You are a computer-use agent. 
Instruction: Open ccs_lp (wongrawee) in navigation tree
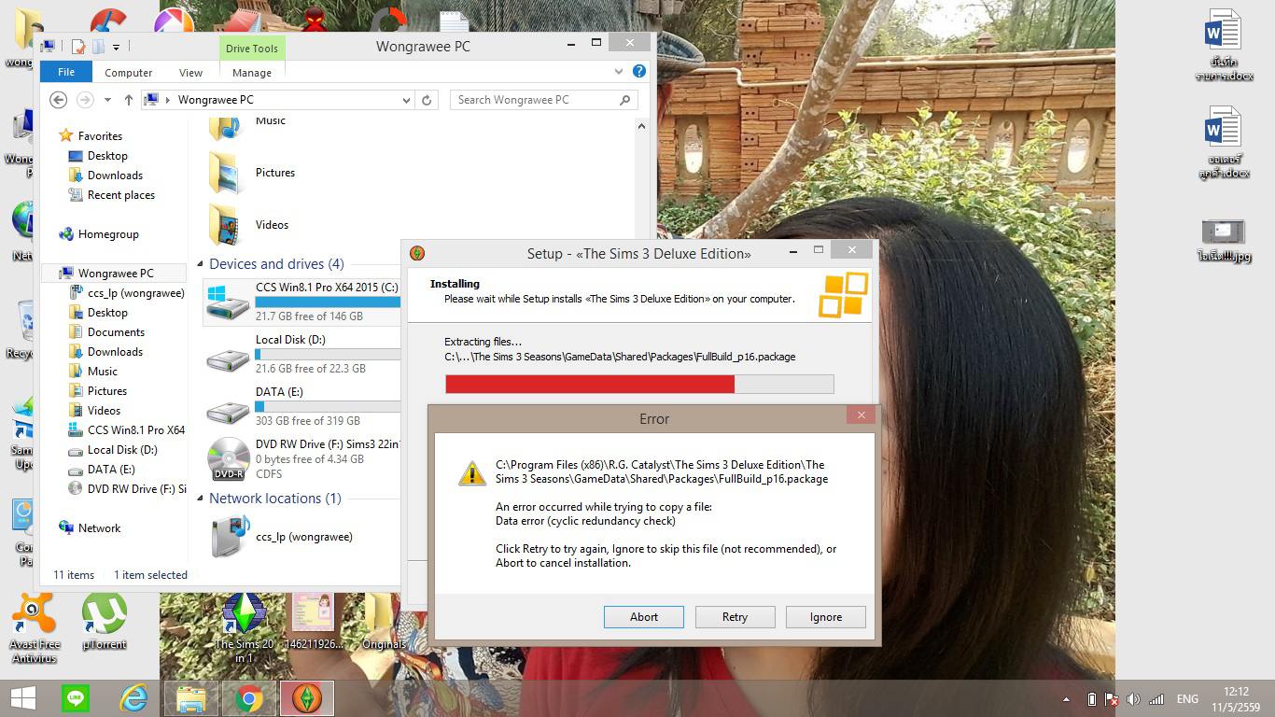[x=135, y=293]
